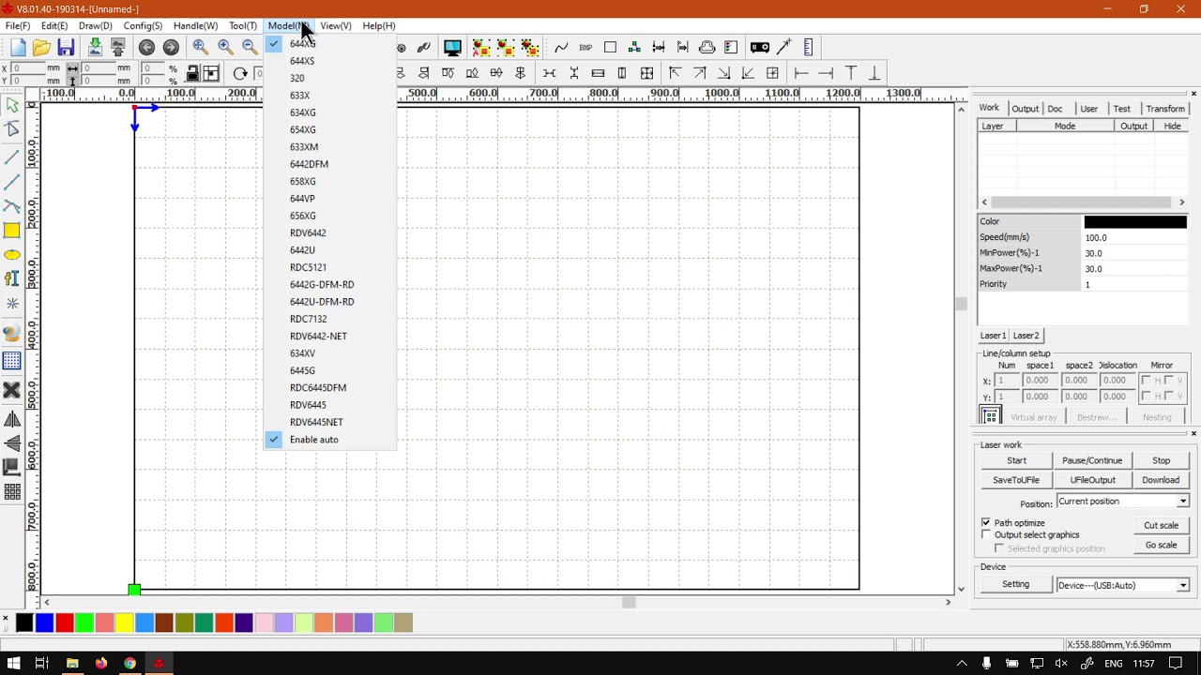
Task: Click the SaveToUFile button
Action: point(1016,480)
